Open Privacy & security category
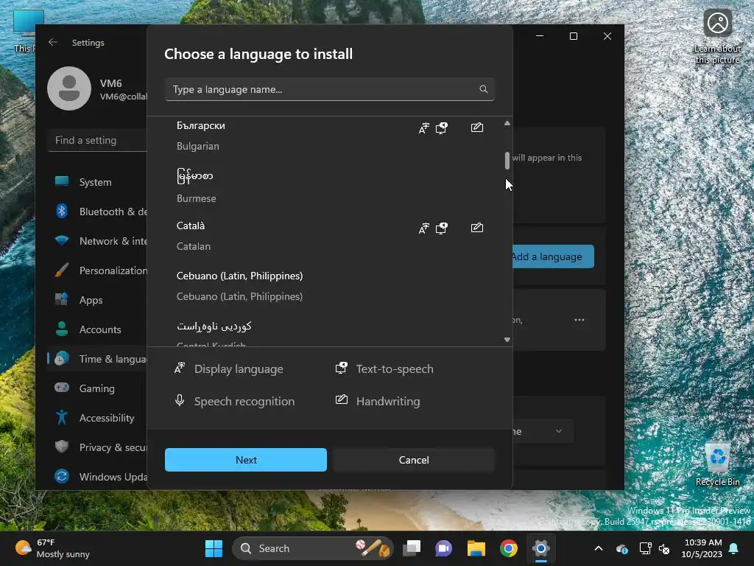 [97, 447]
